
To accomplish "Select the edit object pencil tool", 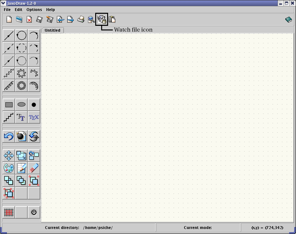I will click(21, 168).
